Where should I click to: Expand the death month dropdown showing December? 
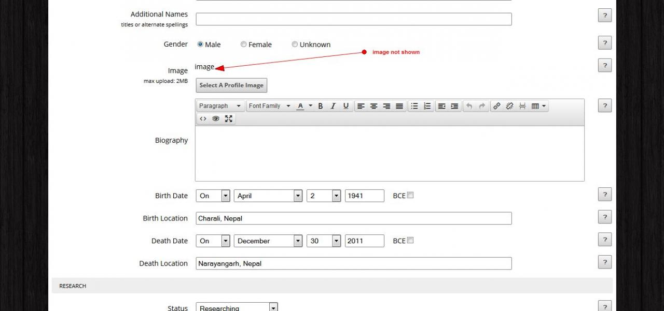coord(269,241)
